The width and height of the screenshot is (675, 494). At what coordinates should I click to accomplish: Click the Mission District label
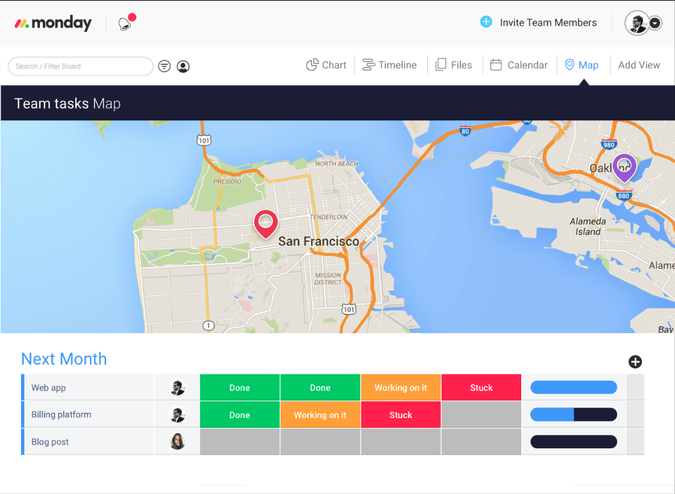328,279
